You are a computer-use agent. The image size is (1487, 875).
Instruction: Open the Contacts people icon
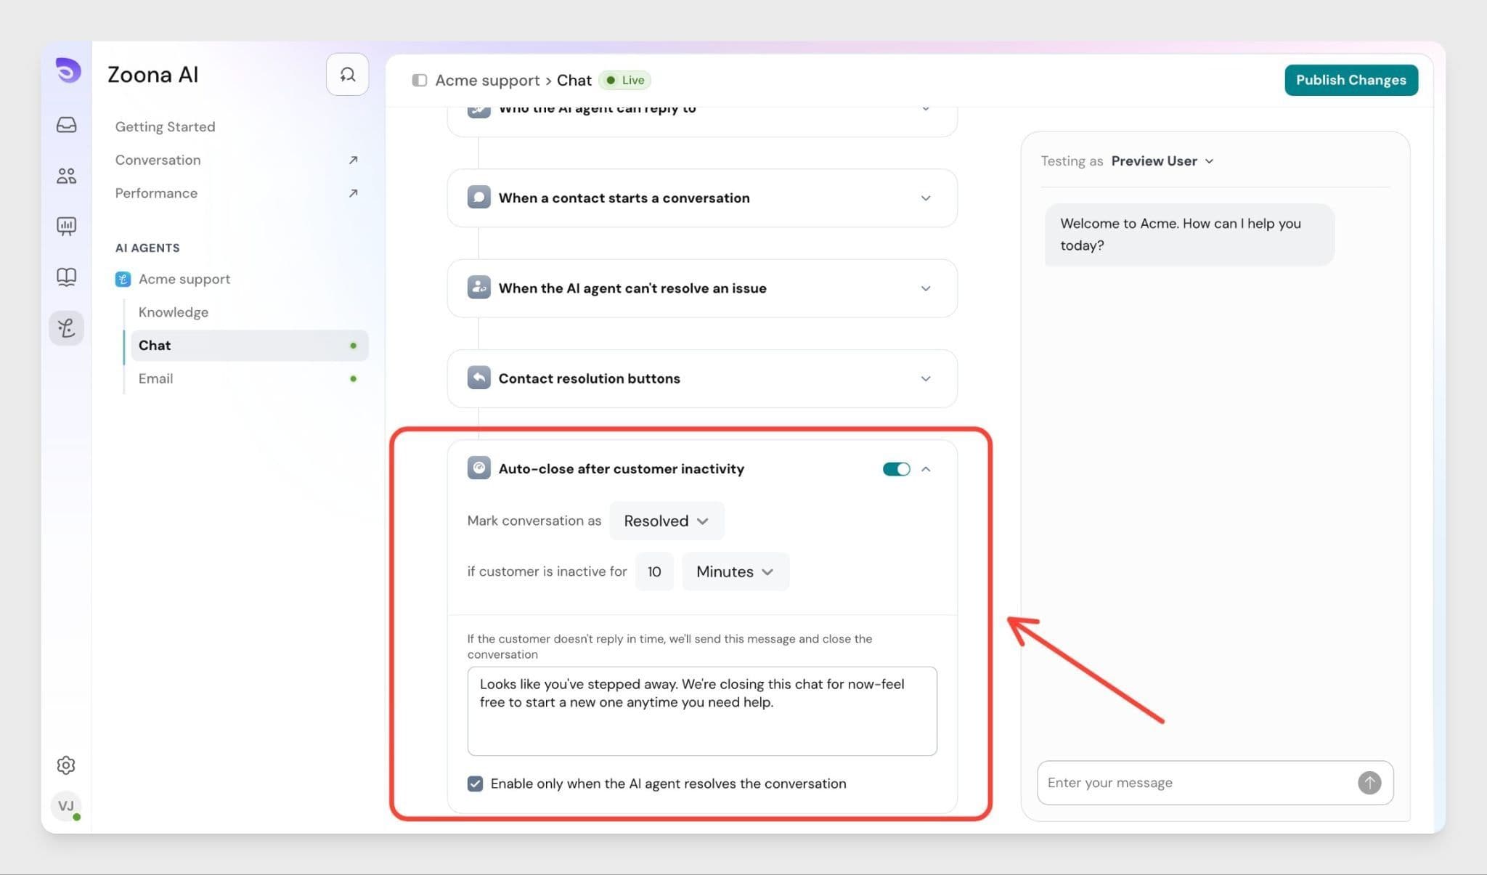66,176
